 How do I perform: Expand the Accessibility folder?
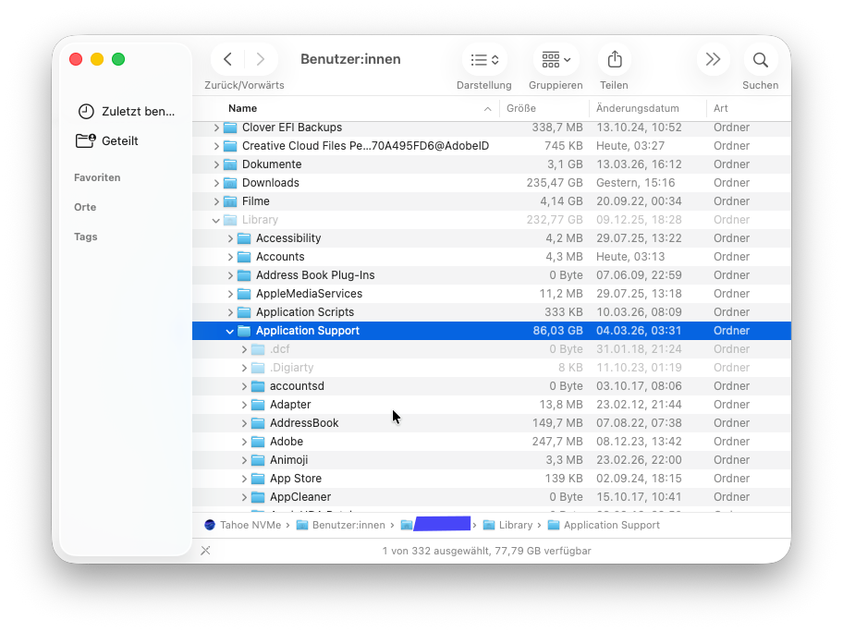(230, 238)
